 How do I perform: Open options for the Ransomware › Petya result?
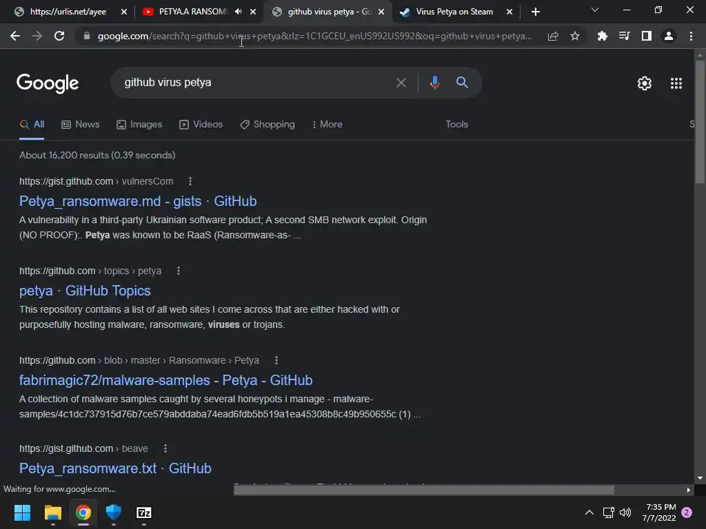click(276, 360)
